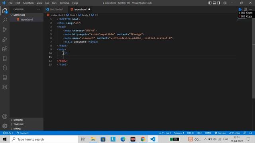Click the taskbar search box
The width and height of the screenshot is (255, 143).
click(x=44, y=139)
